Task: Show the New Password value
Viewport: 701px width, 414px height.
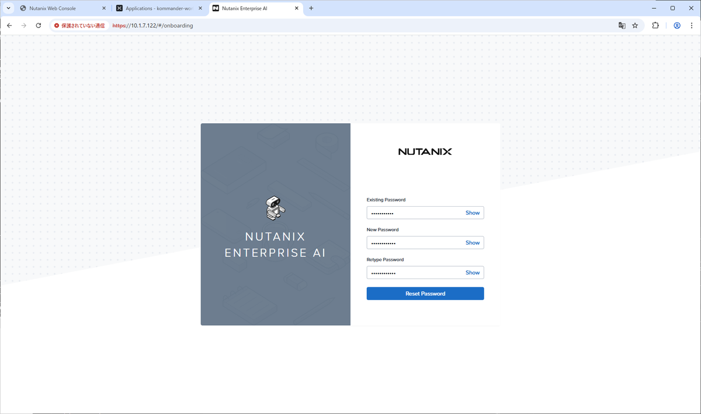Action: [x=473, y=243]
